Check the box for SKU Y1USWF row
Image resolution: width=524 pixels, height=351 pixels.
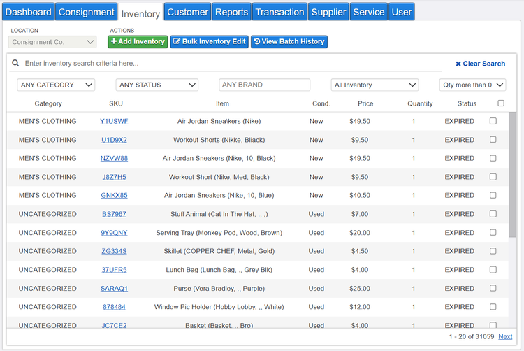[493, 121]
